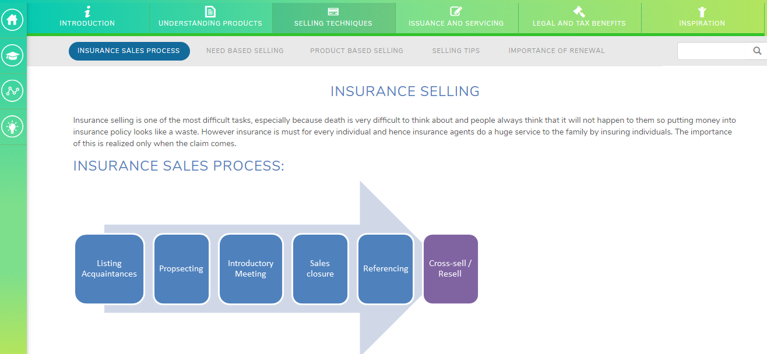Click the Legal and Tax gavel icon
Viewport: 767px width, 354px height.
[579, 12]
